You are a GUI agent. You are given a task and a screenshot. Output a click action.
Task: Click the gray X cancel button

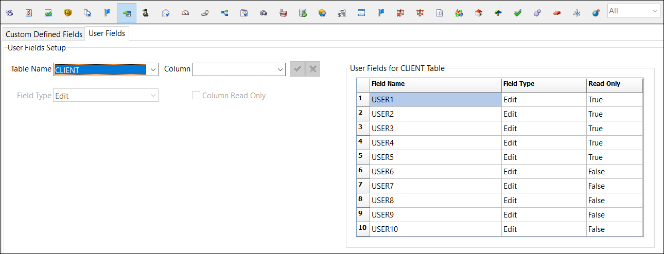312,69
